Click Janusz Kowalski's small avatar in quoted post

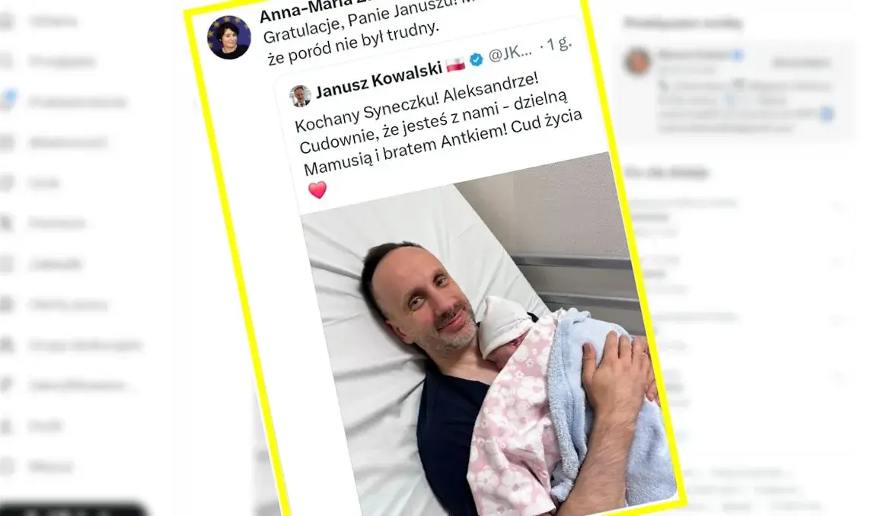(x=301, y=96)
